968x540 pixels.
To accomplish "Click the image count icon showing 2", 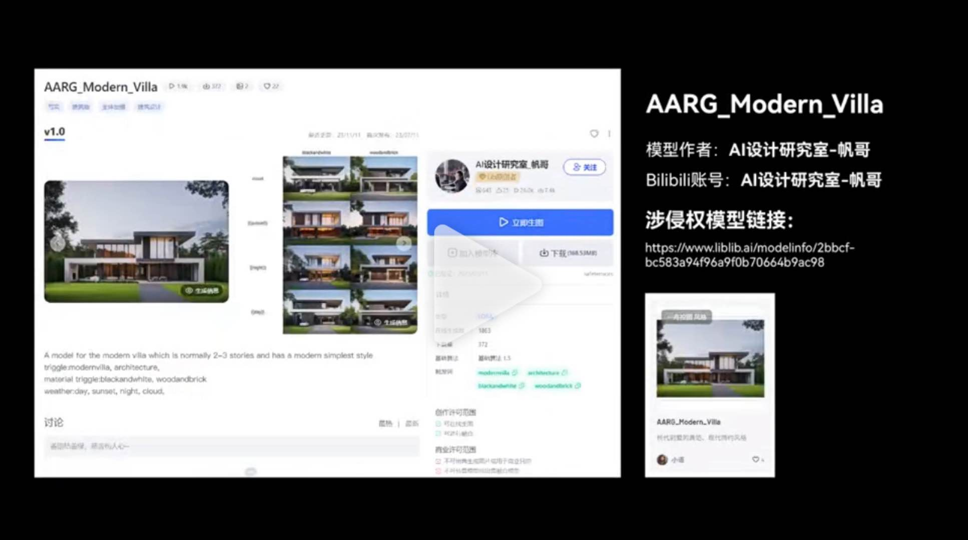I will click(242, 86).
